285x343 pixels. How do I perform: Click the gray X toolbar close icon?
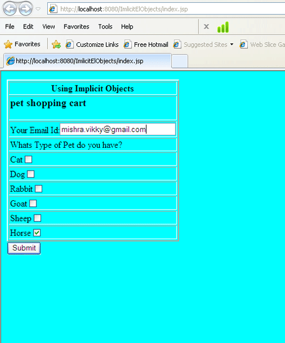point(206,27)
